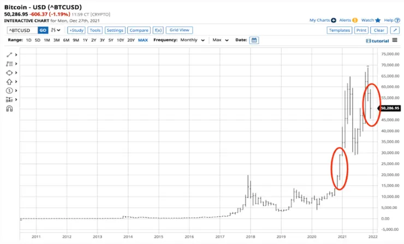Viewport: 404px width, 244px height.
Task: Open the Max period dropdown
Action: click(x=221, y=40)
